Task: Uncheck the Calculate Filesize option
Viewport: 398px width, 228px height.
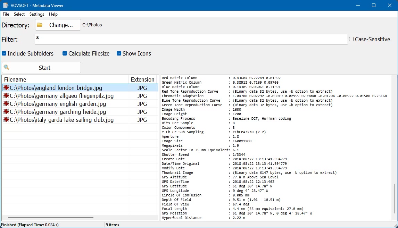Action: click(65, 53)
